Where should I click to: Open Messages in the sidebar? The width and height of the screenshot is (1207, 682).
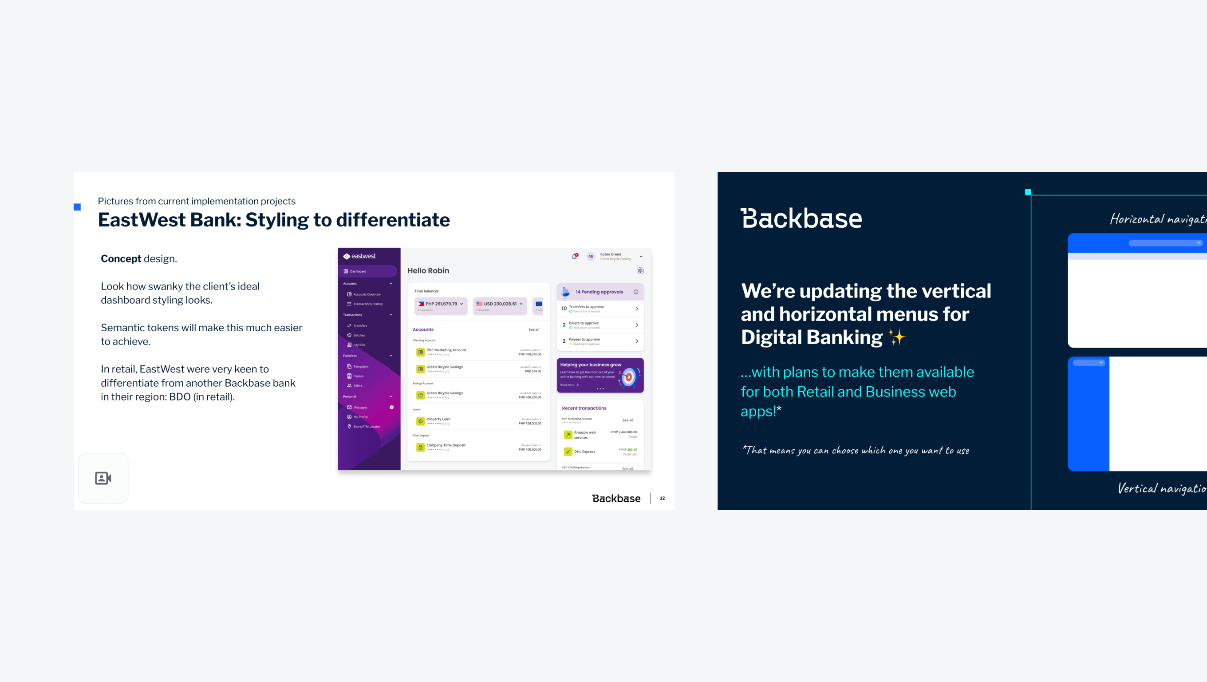tap(357, 407)
